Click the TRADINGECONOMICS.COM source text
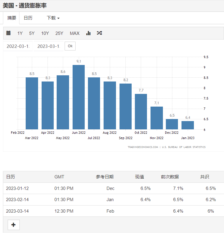 click(143, 147)
